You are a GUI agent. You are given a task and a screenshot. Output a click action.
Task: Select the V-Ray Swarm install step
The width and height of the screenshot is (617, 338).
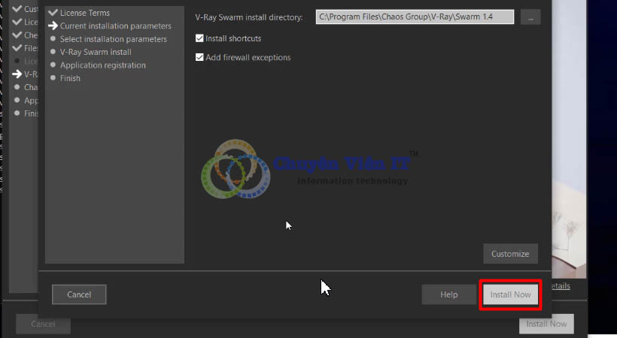click(x=96, y=53)
